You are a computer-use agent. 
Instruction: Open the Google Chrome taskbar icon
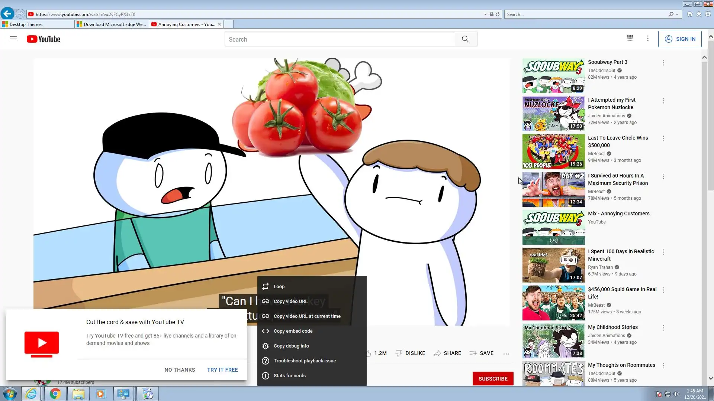55,394
